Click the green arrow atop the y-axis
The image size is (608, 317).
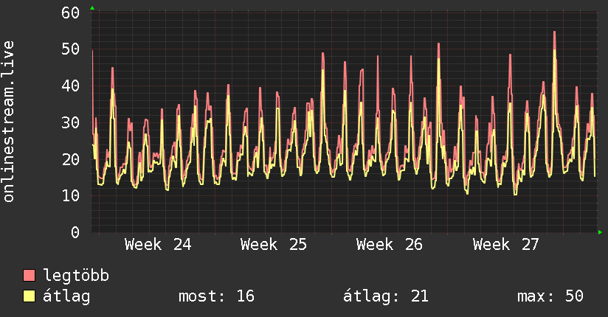click(x=92, y=8)
